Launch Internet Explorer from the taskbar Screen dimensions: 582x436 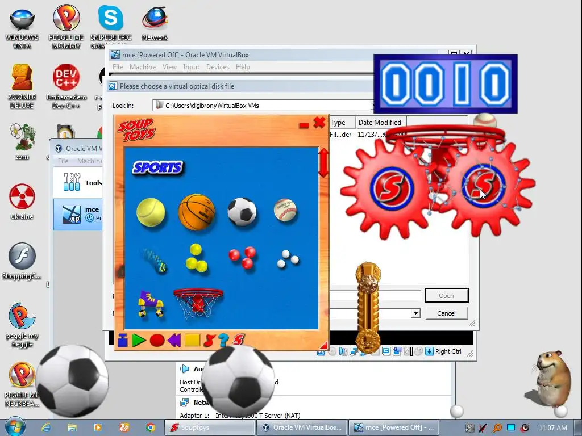pyautogui.click(x=46, y=427)
